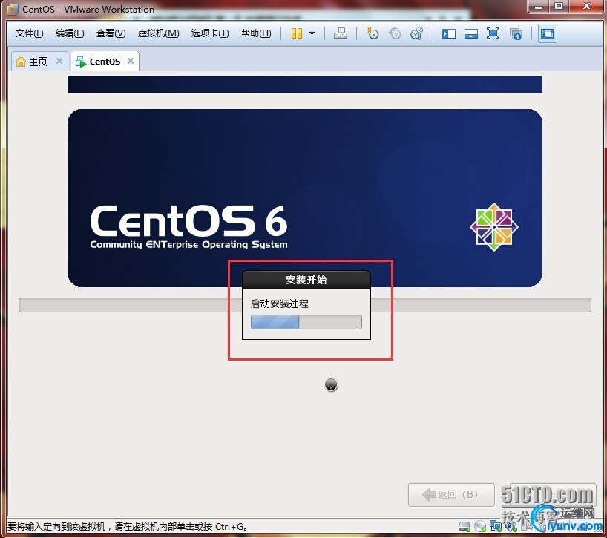Click the status bar Ctrl+G hint text
The width and height of the screenshot is (607, 538).
click(128, 527)
